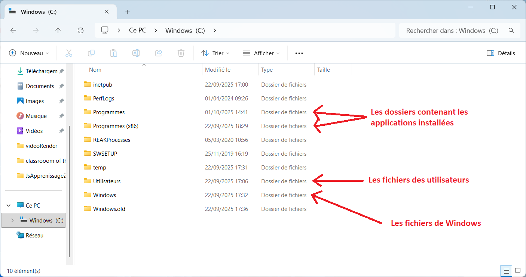Open the Trier sort dropdown
The width and height of the screenshot is (526, 277).
point(215,53)
